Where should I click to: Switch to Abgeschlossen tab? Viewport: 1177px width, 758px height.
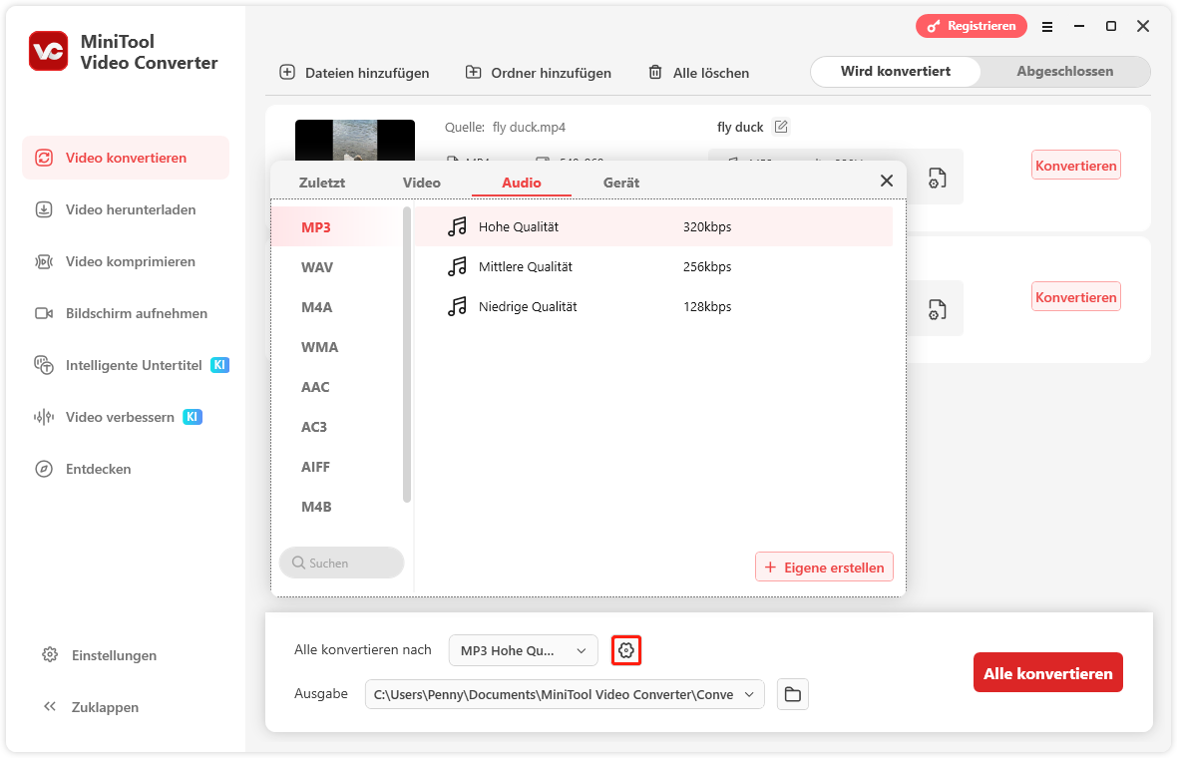click(1064, 71)
